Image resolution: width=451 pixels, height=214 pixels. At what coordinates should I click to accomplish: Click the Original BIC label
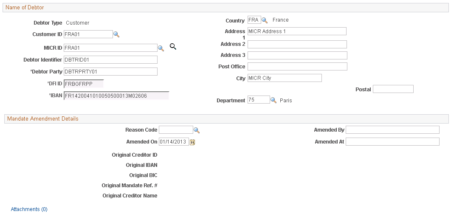pos(143,175)
